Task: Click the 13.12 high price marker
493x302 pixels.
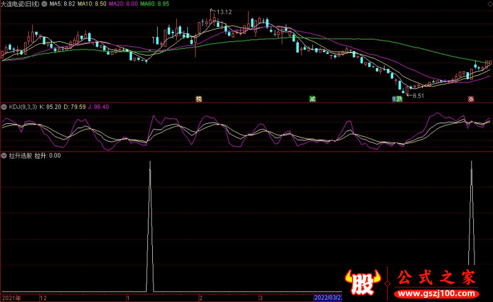Action: [x=224, y=12]
